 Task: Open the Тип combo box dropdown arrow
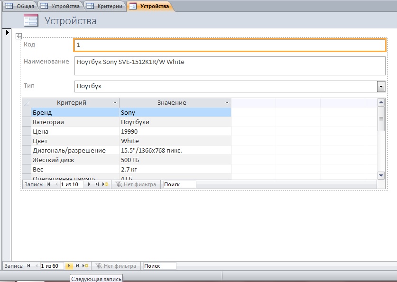381,87
